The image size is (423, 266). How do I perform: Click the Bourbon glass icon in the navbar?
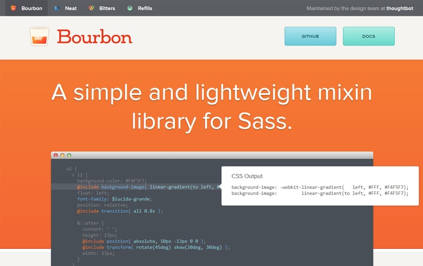tap(14, 8)
